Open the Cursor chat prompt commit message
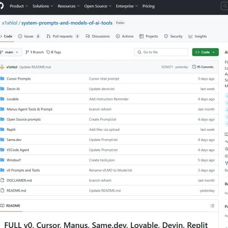 pos(104,79)
